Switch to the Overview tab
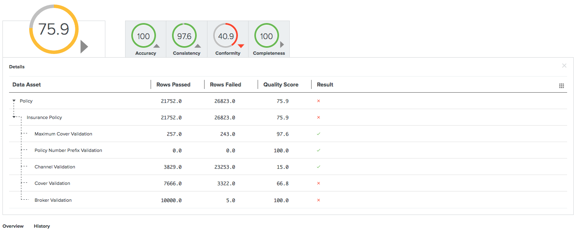Viewport: 577px width, 231px height. point(13,226)
